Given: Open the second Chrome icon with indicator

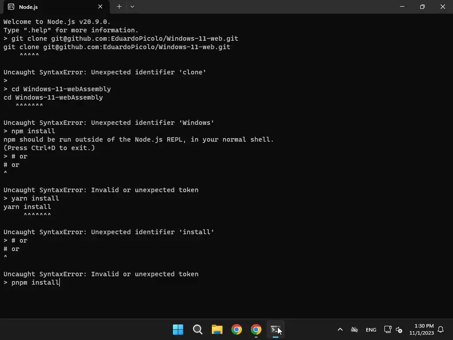Looking at the screenshot, I should coord(256,329).
